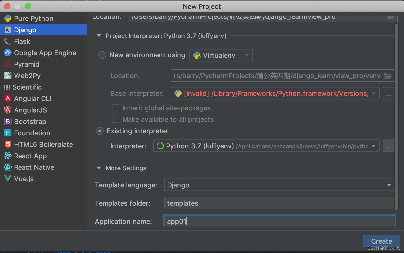Click the settings panel vertical scrollbar

click(396, 117)
